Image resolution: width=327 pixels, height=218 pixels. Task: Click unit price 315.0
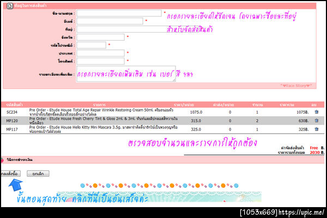[196, 121]
